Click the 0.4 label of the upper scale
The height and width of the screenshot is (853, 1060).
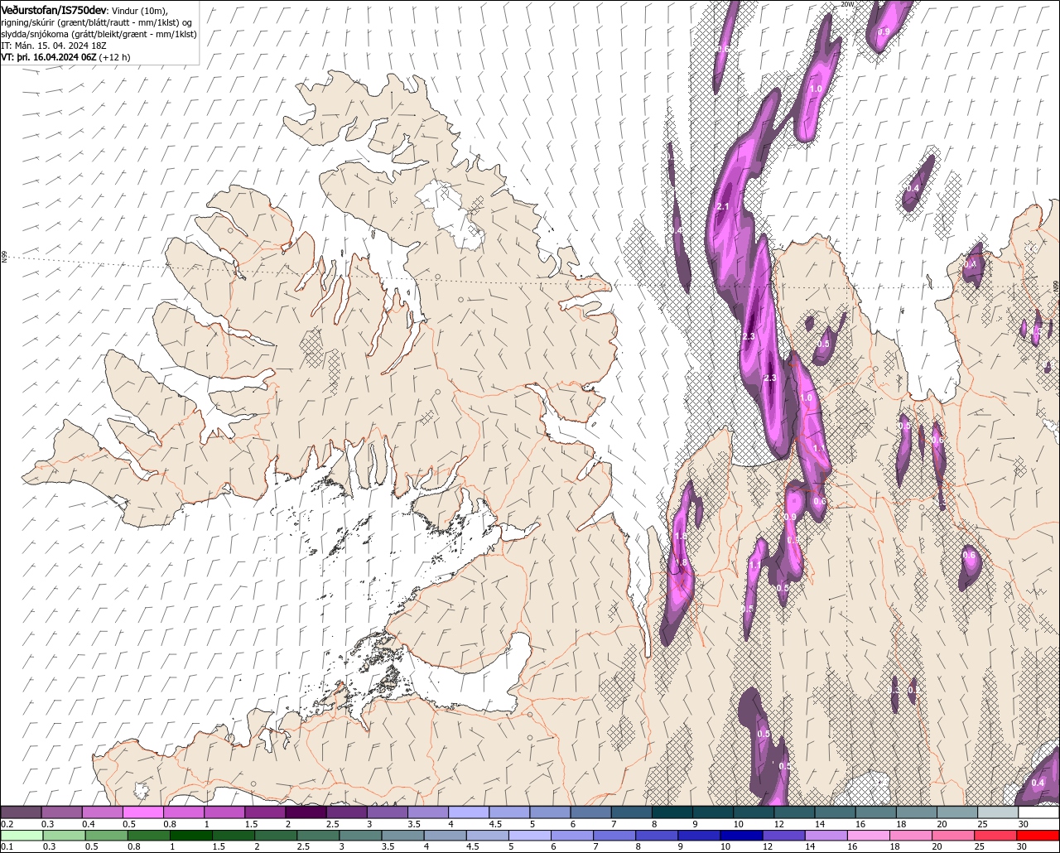89,824
